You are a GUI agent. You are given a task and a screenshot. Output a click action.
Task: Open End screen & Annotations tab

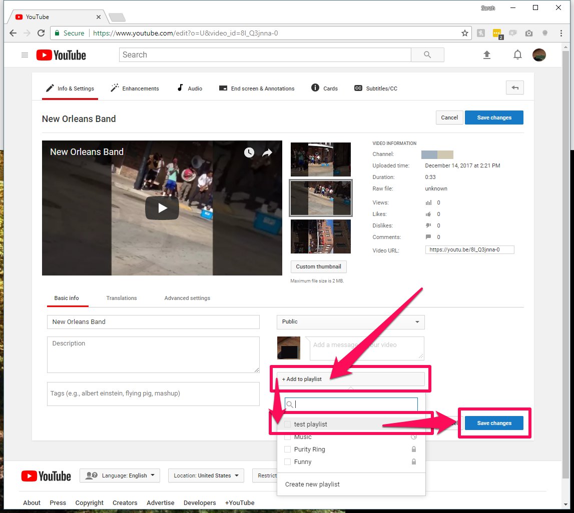coord(257,88)
